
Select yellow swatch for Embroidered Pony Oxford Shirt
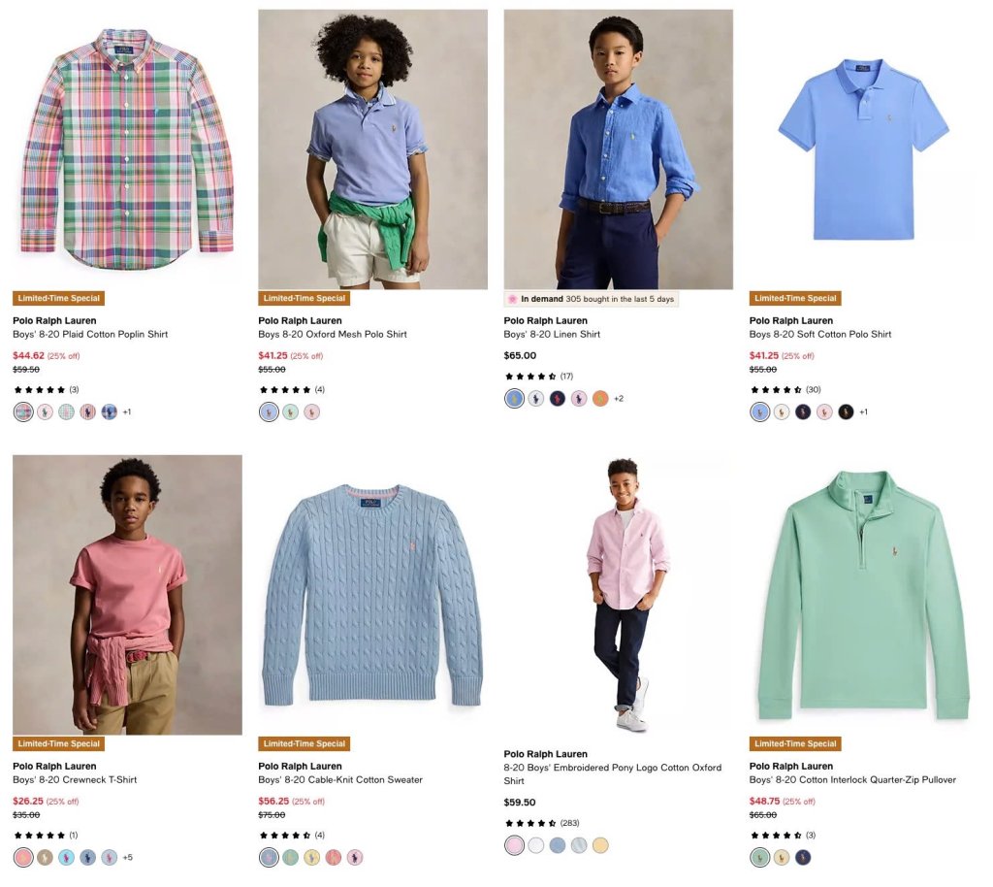[600, 845]
